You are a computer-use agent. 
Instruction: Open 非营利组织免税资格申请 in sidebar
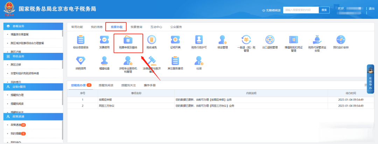click(24, 73)
